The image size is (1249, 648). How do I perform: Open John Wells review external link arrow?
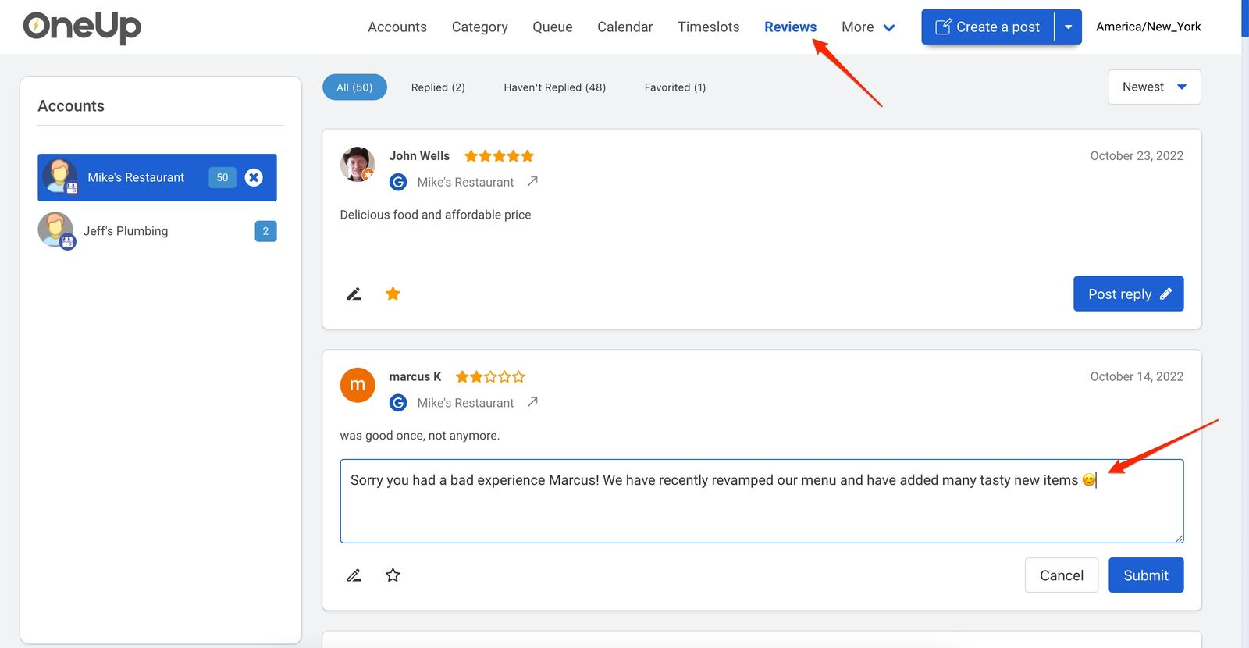[532, 181]
